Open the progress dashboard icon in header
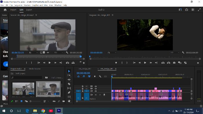The image size is (203, 114). pos(193,10)
